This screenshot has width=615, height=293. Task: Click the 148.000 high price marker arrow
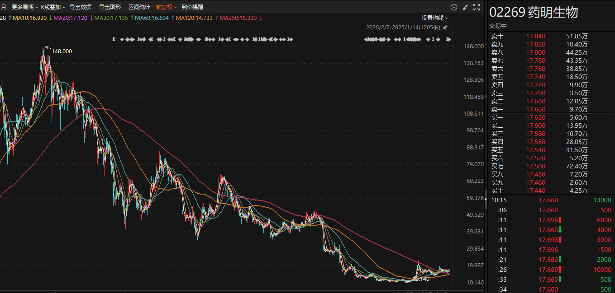[x=47, y=48]
